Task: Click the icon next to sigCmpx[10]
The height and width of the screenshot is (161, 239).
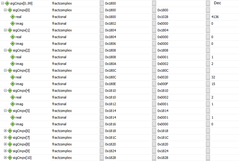Action: click(x=10, y=158)
